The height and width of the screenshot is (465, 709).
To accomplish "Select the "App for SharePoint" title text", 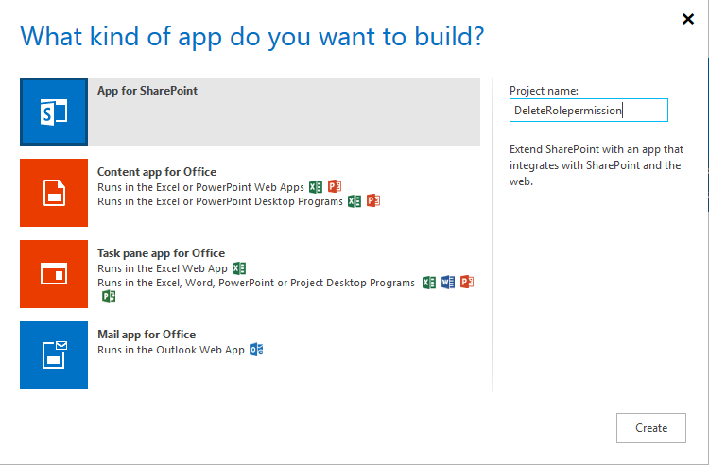I will tap(147, 91).
